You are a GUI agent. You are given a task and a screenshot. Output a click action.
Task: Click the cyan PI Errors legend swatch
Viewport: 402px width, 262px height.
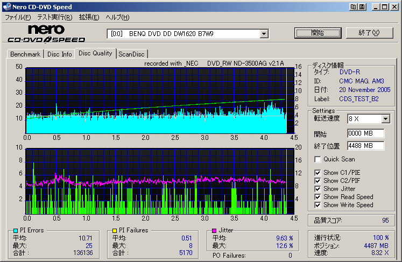pyautogui.click(x=16, y=230)
